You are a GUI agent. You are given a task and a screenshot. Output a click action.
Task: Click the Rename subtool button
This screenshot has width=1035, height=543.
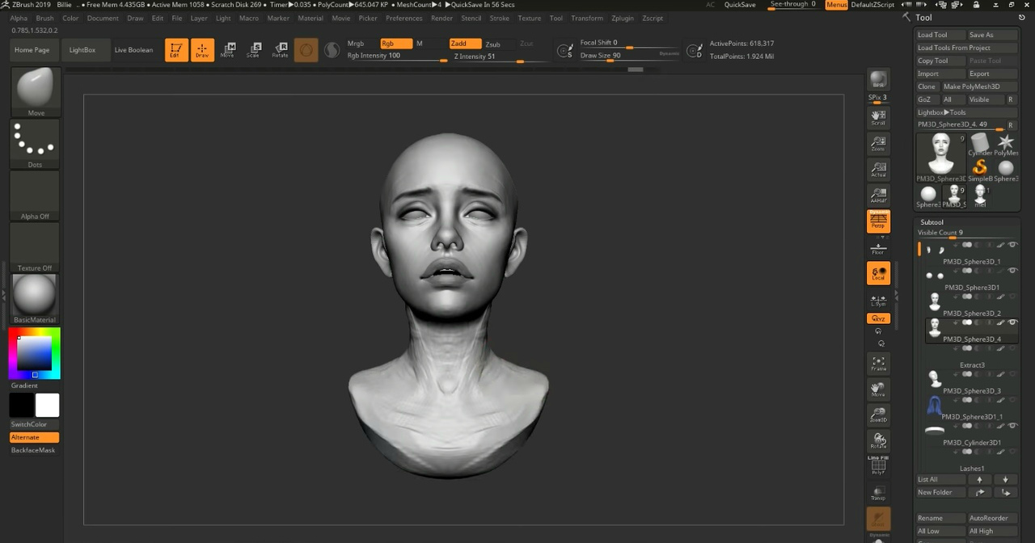[940, 518]
